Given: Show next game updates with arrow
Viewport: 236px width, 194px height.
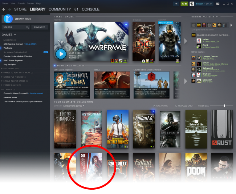Looking at the screenshot, I should click(x=186, y=81).
